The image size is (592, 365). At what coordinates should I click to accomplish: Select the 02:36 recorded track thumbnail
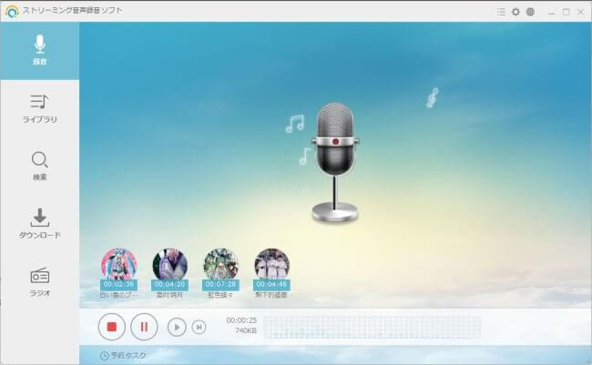point(118,266)
